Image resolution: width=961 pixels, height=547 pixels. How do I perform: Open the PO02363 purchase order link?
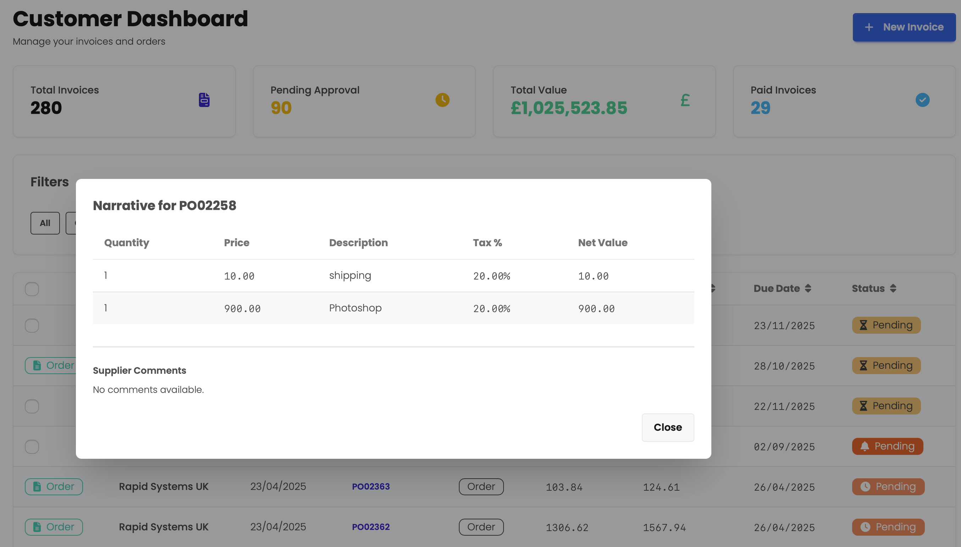tap(371, 486)
